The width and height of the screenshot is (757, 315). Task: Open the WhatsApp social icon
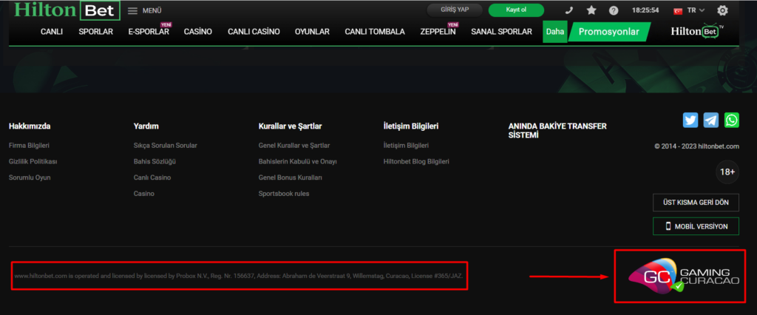[x=731, y=120]
